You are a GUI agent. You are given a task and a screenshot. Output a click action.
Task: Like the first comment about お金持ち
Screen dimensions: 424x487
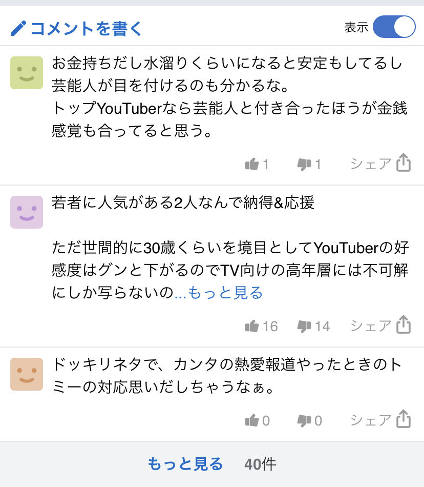point(251,164)
